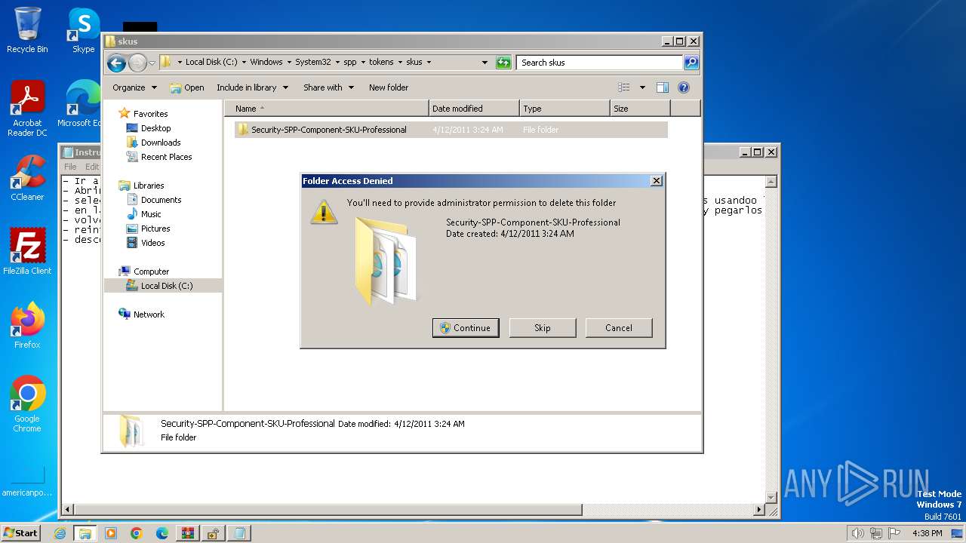Image resolution: width=966 pixels, height=543 pixels.
Task: Select Favorites in the navigation pane
Action: (150, 114)
